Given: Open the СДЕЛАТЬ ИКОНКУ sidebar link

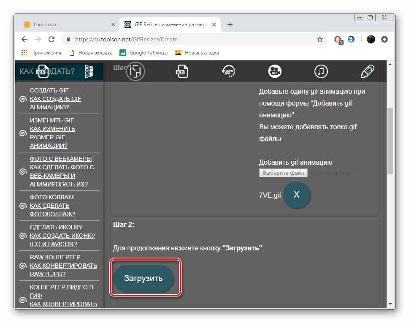Looking at the screenshot, I should point(56,227).
